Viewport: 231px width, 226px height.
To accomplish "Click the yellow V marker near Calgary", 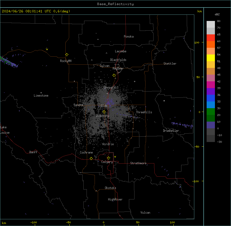I will (x=115, y=157).
